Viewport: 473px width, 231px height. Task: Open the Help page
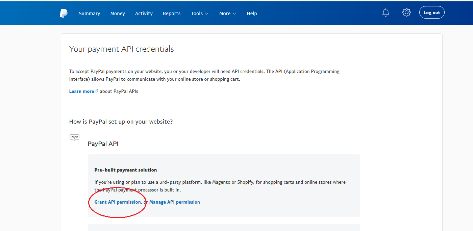(x=252, y=14)
